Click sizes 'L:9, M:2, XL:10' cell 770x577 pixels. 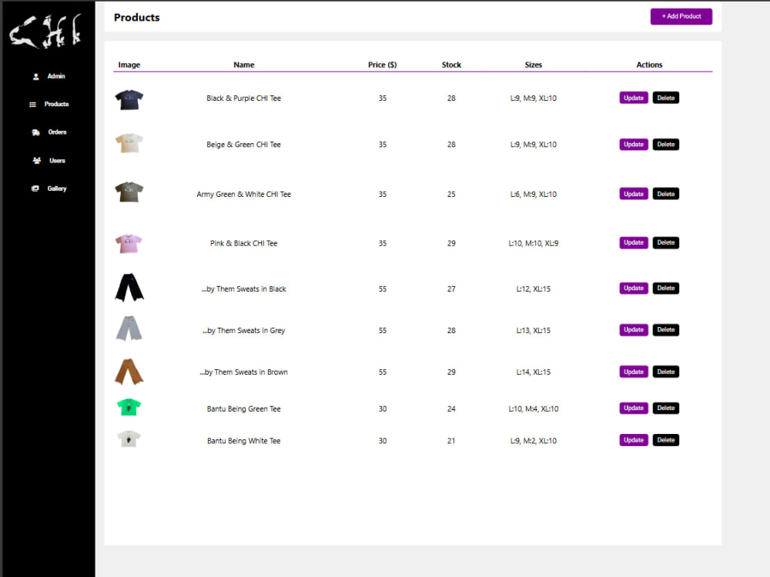534,441
